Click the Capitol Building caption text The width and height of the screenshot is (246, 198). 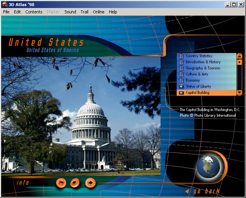tap(210, 109)
